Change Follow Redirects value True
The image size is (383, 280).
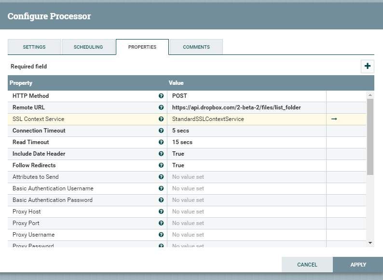pyautogui.click(x=246, y=165)
